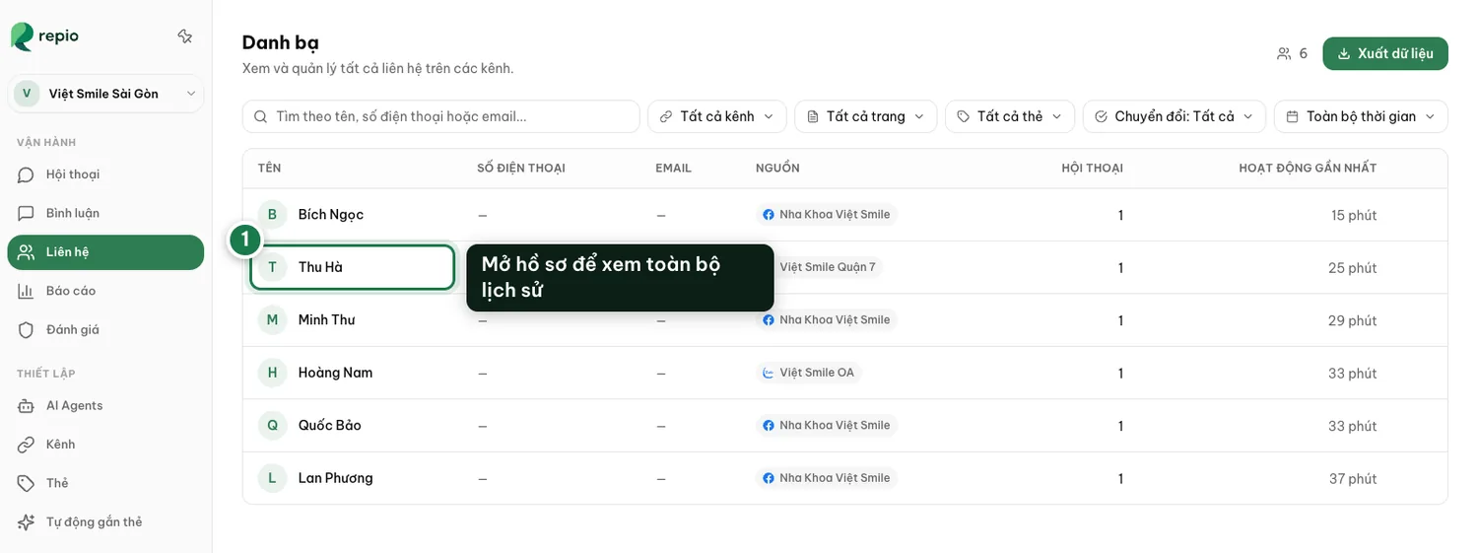Screen dimensions: 1478x553
Task: Click avatar M of Minh Thu
Action: tap(272, 320)
